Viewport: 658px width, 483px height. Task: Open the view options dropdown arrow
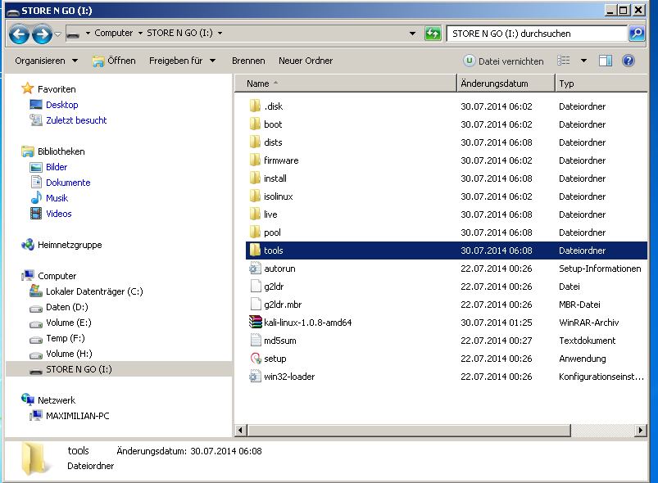coord(583,61)
